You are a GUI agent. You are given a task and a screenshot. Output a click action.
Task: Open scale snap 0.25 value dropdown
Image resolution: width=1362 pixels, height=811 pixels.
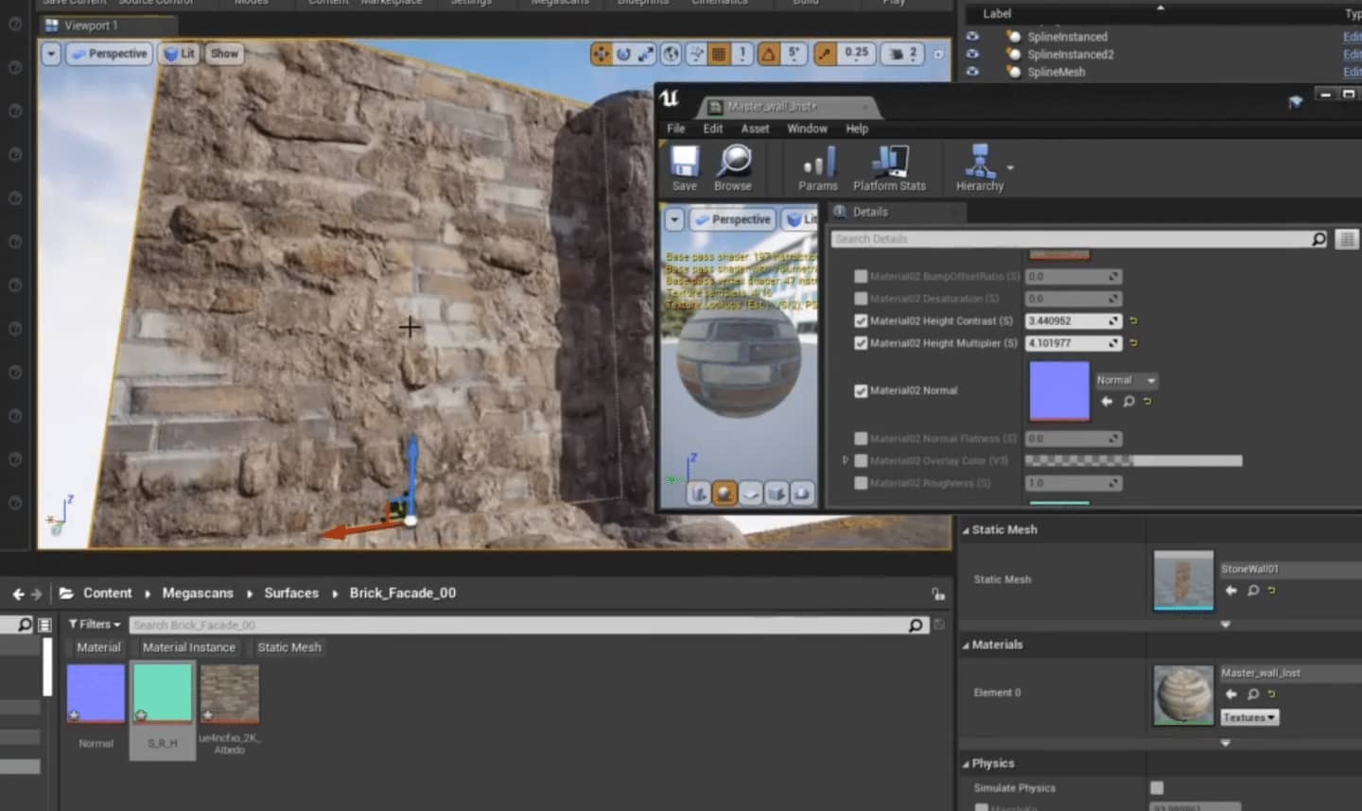pyautogui.click(x=857, y=54)
